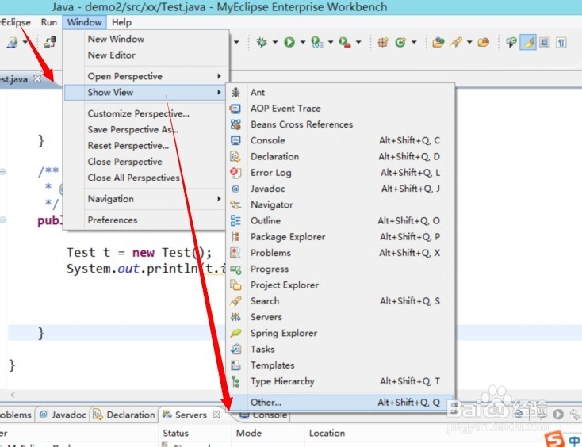The width and height of the screenshot is (582, 447).
Task: Click the Search flashlight icon in submenu
Action: point(235,301)
